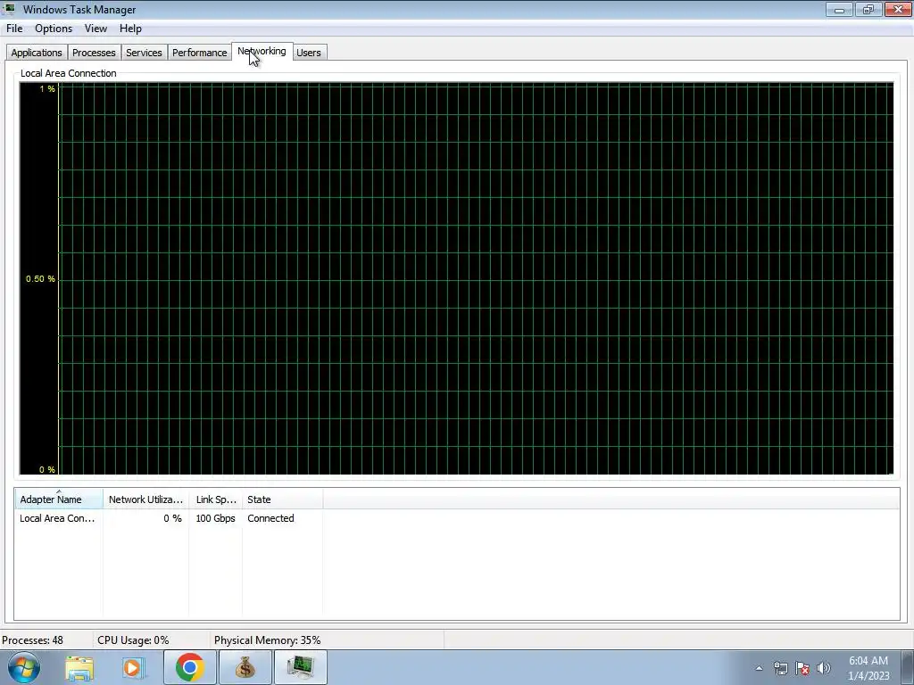Switch to the Applications tab
This screenshot has width=914, height=685.
click(36, 53)
